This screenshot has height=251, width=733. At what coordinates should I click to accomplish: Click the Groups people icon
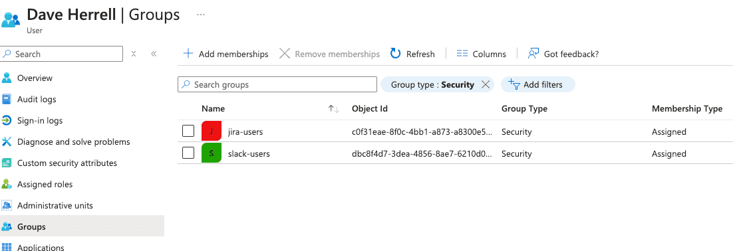click(x=7, y=226)
